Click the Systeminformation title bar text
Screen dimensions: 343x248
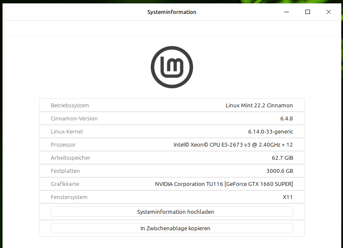(x=171, y=12)
